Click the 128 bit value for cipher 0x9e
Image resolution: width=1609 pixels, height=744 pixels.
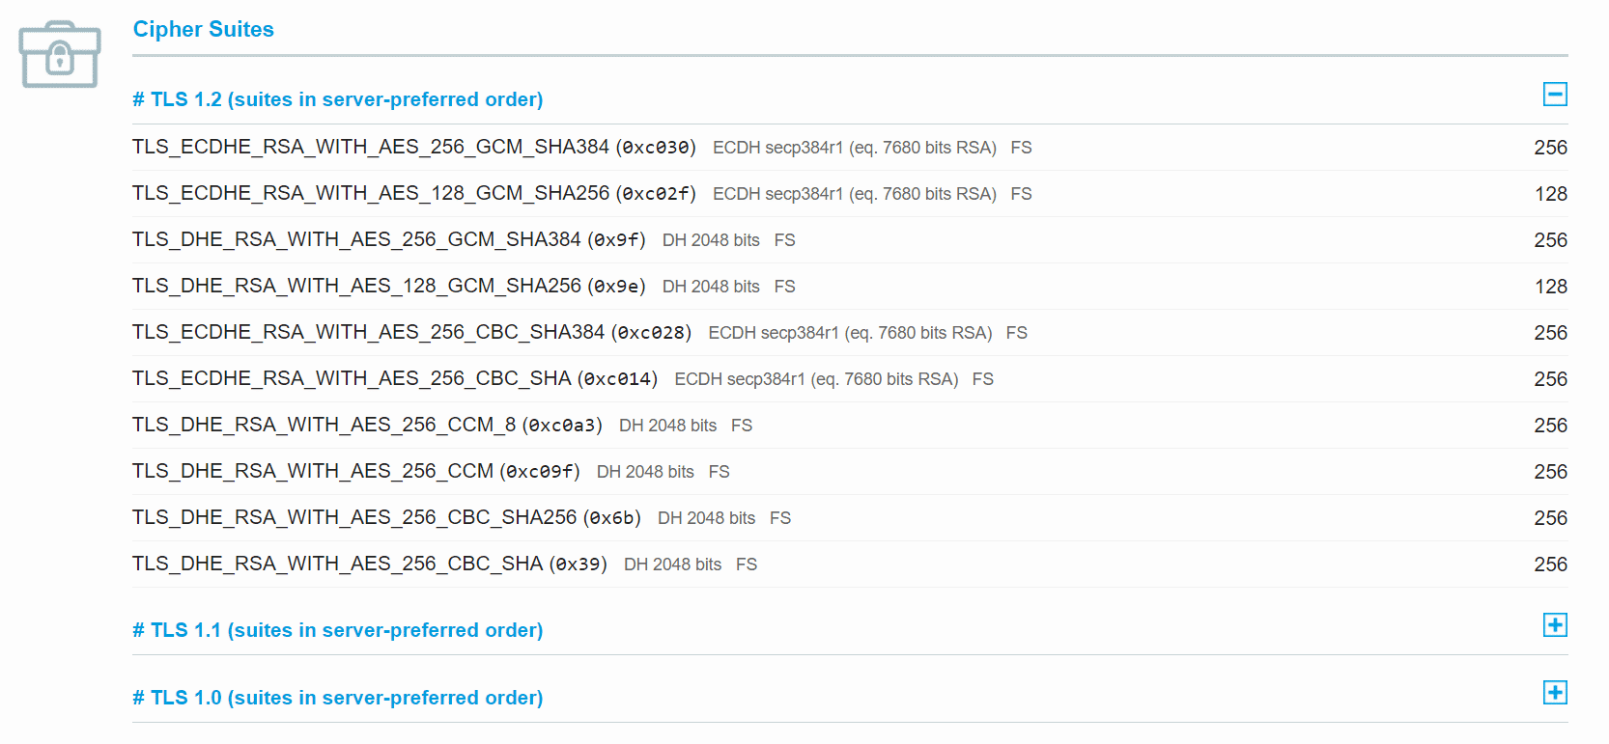pos(1550,287)
